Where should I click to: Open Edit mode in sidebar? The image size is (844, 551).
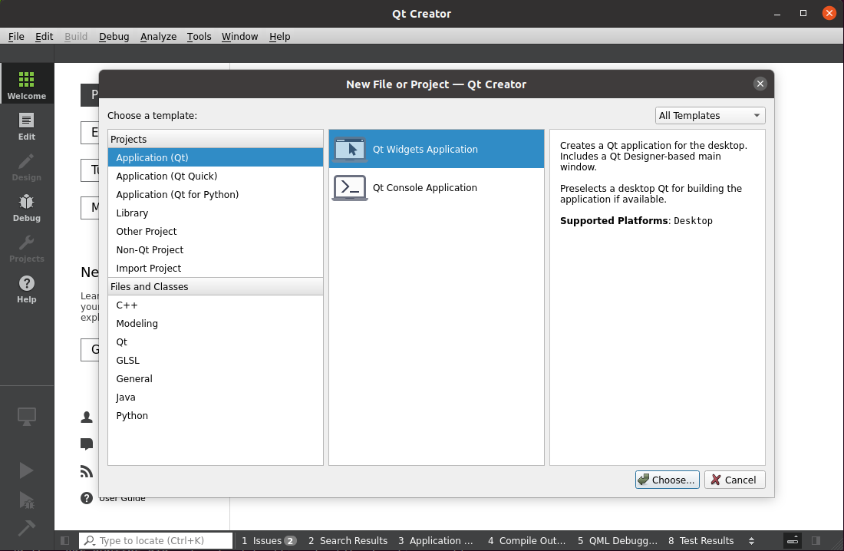point(26,127)
